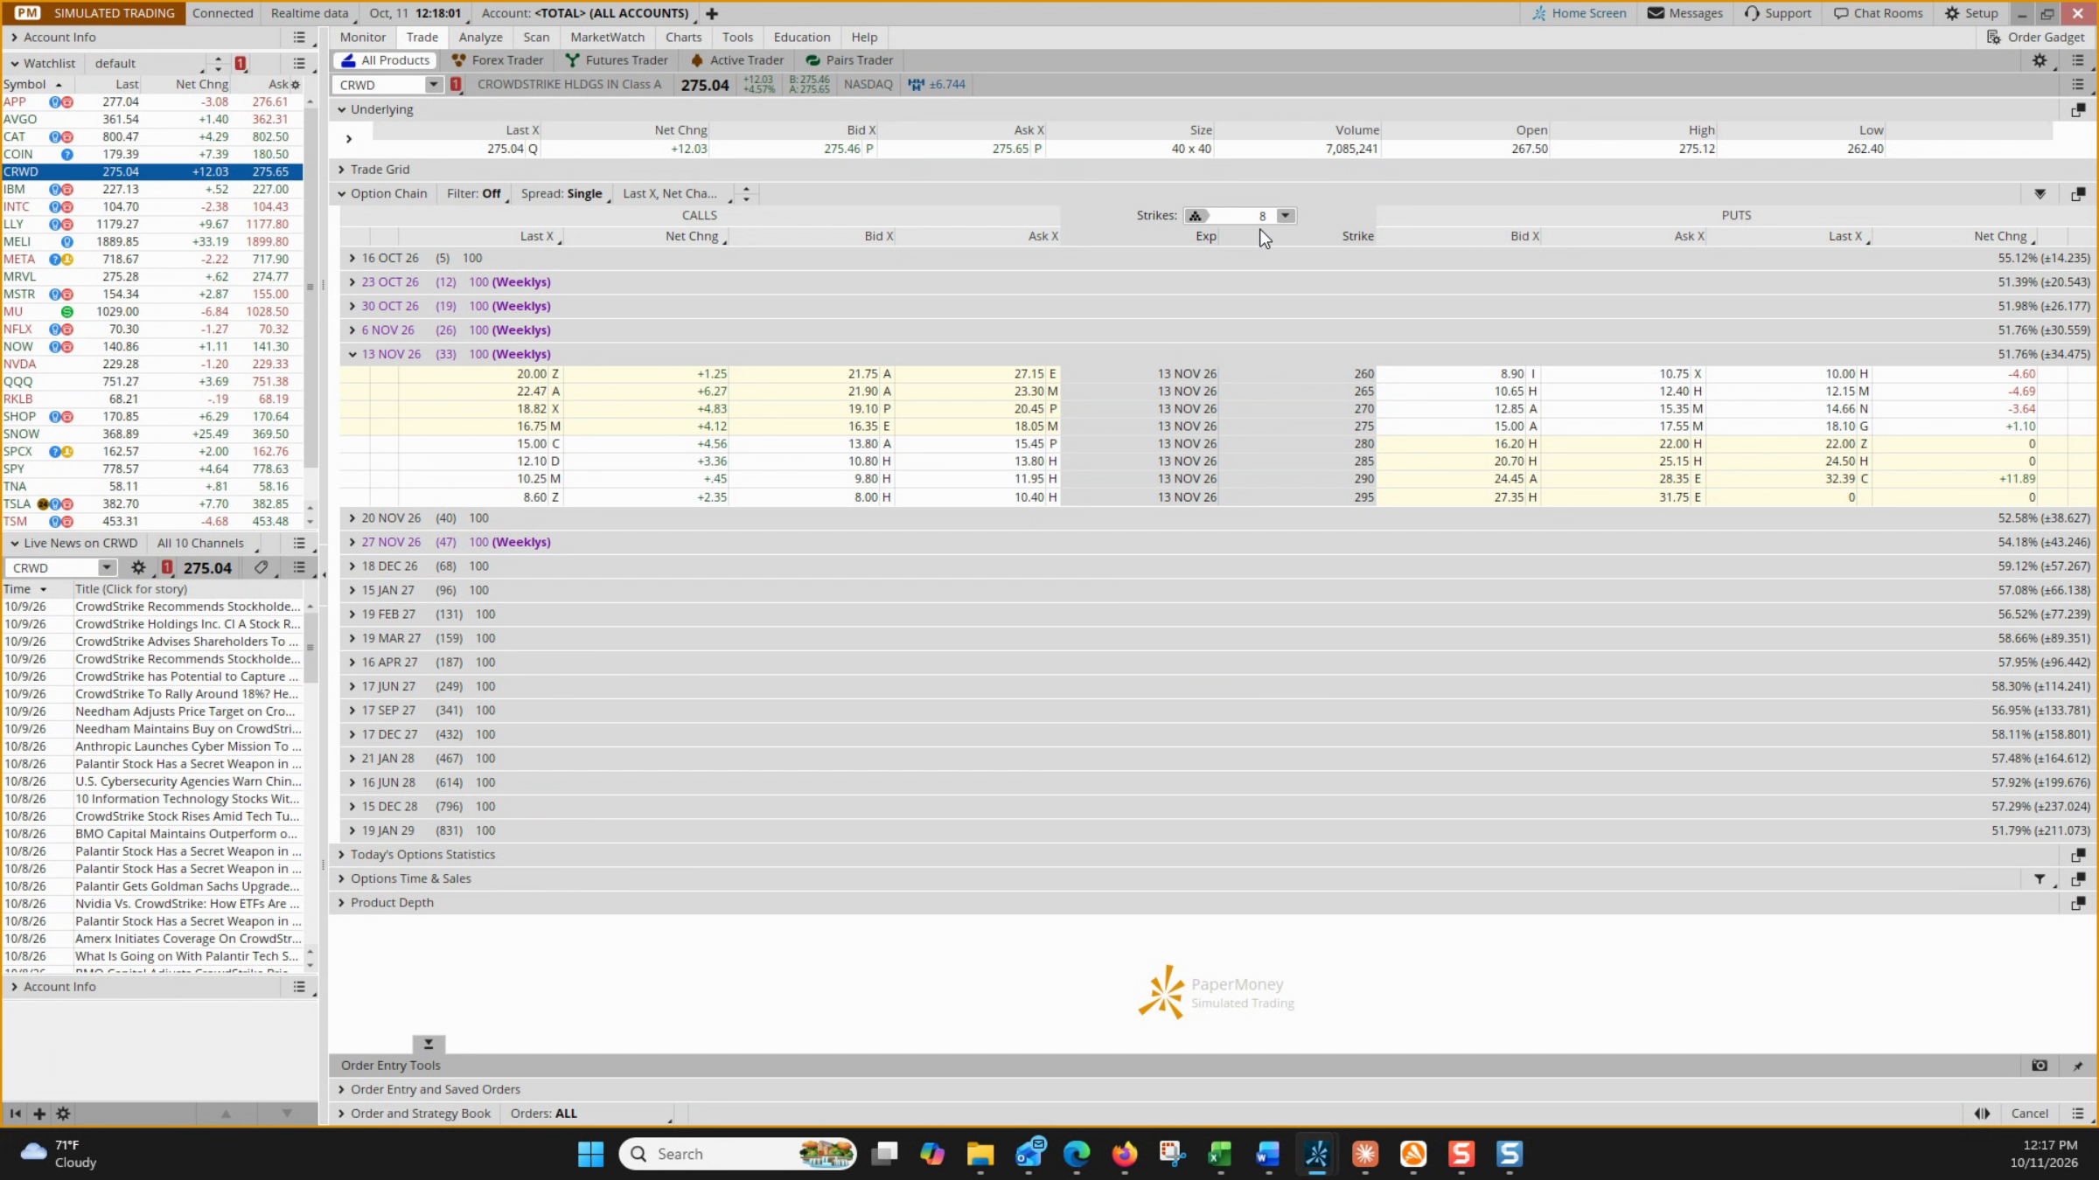The height and width of the screenshot is (1180, 2099).
Task: Click sidebar first-page skip icon
Action: pos(15,1114)
